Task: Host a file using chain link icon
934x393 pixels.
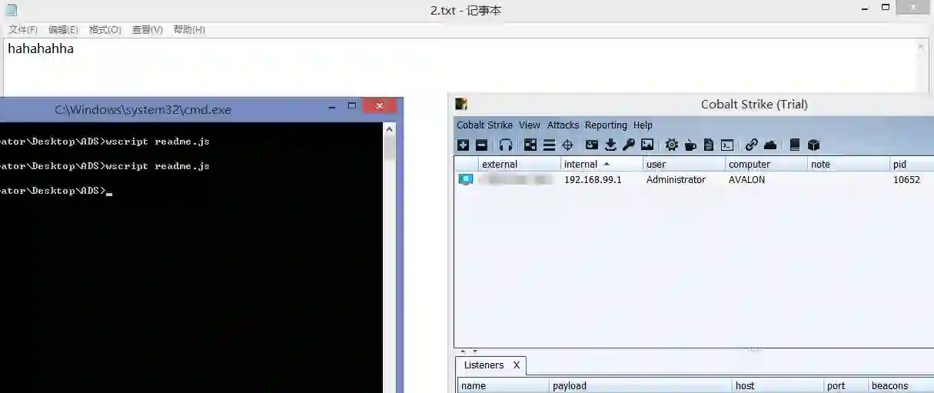Action: tap(752, 145)
